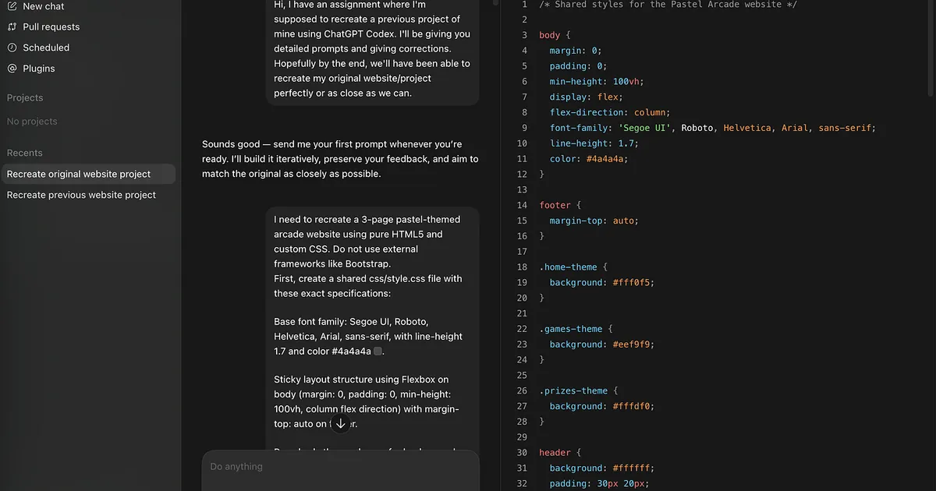Image resolution: width=936 pixels, height=491 pixels.
Task: Open the Plugins section
Action: [39, 69]
